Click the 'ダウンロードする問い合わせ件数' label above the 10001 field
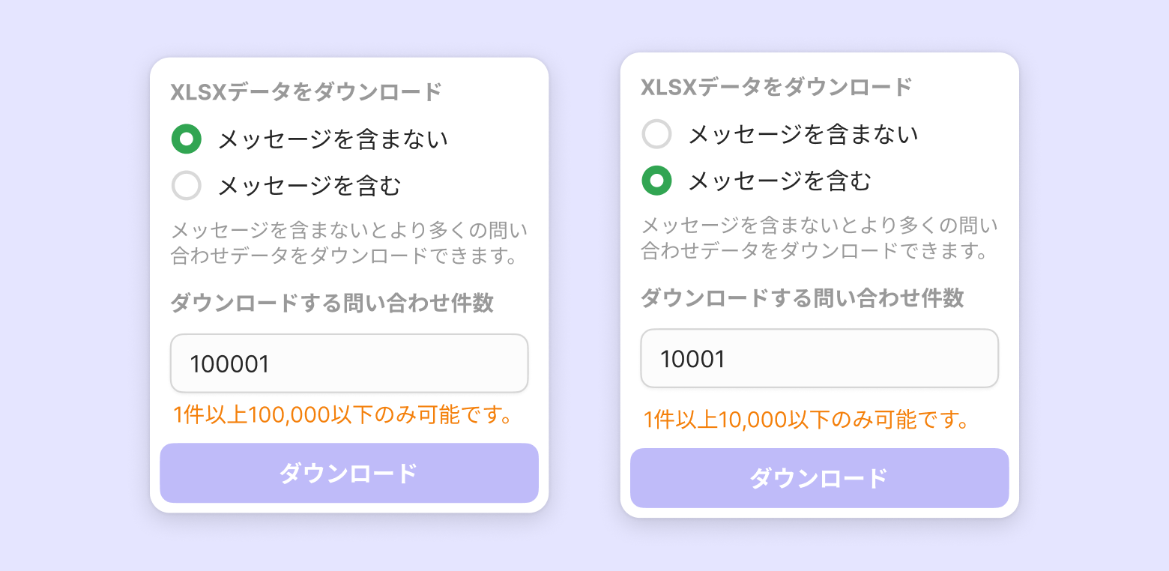This screenshot has width=1169, height=571. point(803,298)
